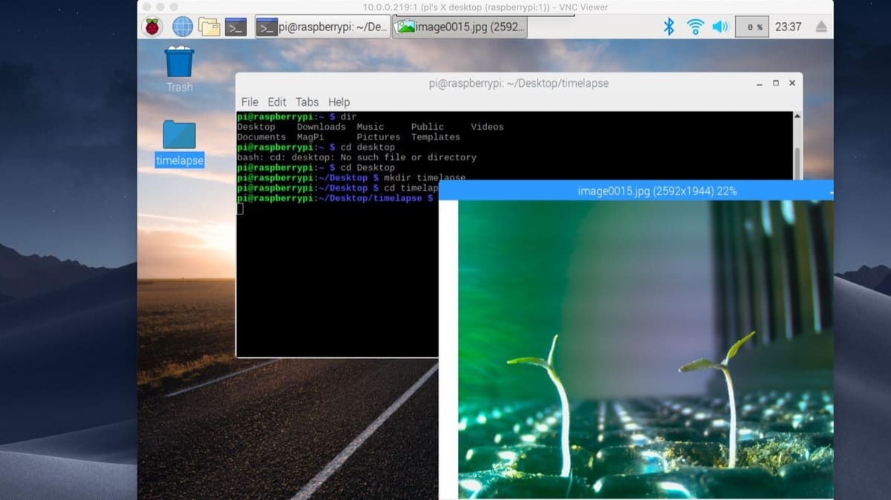
Task: Select the Trash desktop icon
Action: click(x=179, y=70)
